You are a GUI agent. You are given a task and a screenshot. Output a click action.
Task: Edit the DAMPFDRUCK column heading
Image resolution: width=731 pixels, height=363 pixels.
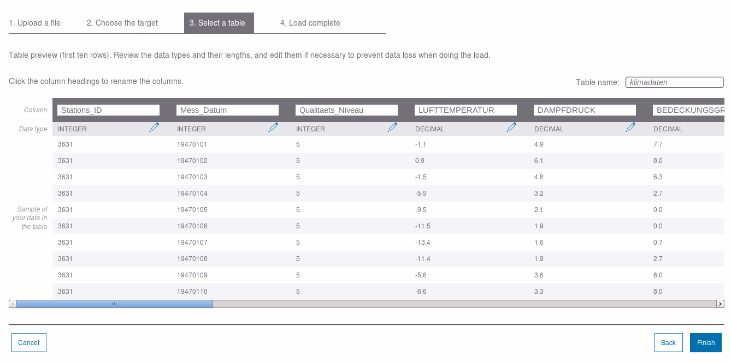[585, 110]
